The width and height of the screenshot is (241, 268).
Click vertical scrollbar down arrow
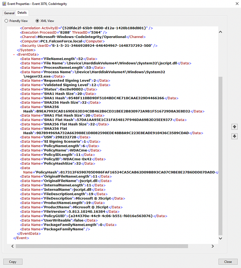(x=221, y=238)
